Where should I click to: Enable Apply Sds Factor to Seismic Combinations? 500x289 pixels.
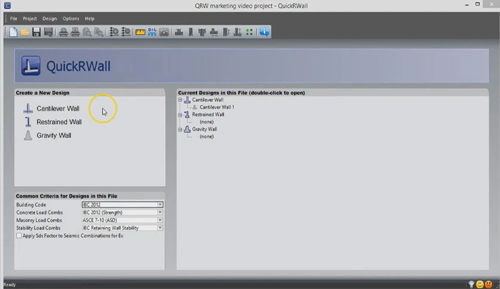coord(19,236)
